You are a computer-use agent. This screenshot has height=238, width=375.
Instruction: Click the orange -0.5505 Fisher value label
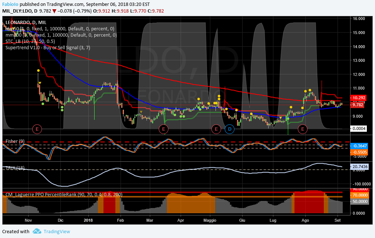tap(359, 152)
